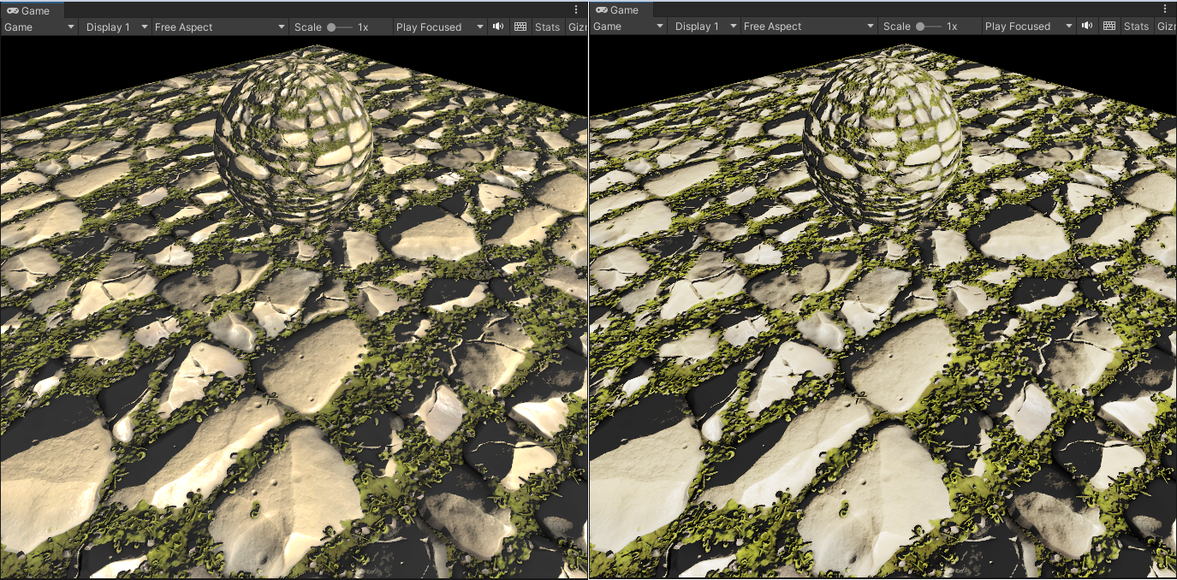Toggle keyboard shortcuts icon in left window
Viewport: 1177px width, 580px height.
520,27
